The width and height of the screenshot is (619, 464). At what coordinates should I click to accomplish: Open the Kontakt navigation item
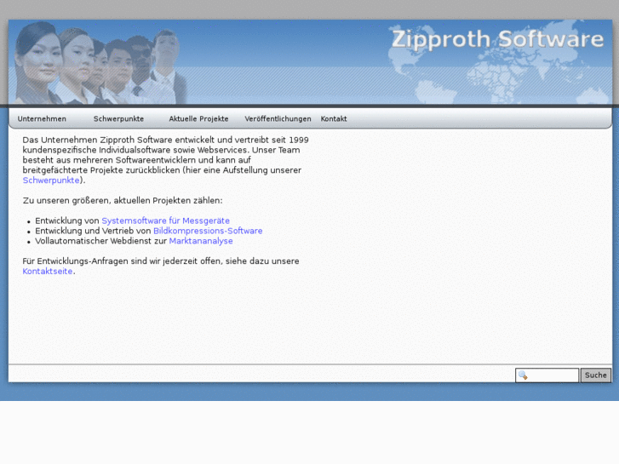click(x=334, y=119)
